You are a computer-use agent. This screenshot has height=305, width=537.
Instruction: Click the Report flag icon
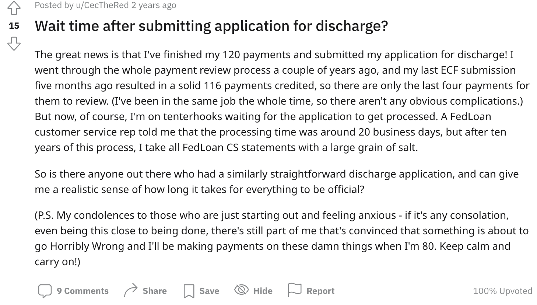tap(294, 290)
